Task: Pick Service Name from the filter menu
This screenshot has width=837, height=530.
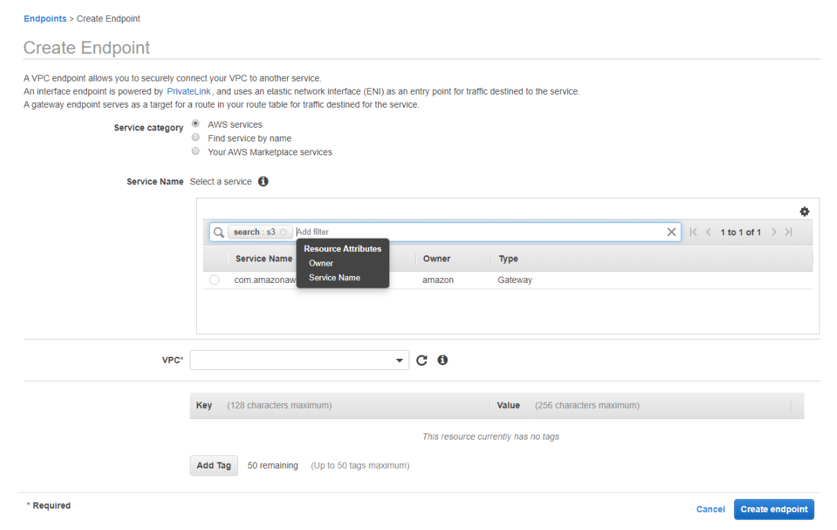Action: click(x=333, y=277)
